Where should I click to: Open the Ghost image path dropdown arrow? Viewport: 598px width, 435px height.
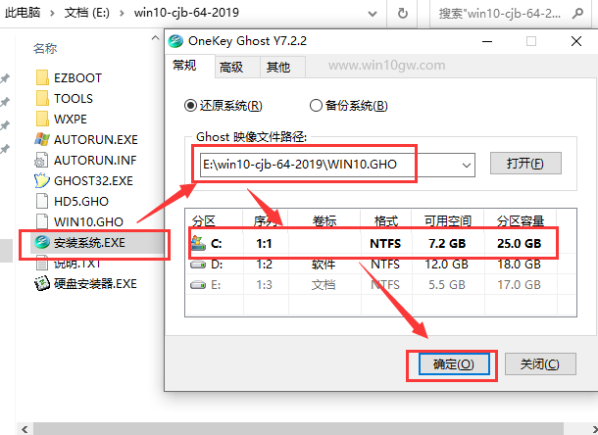[466, 165]
